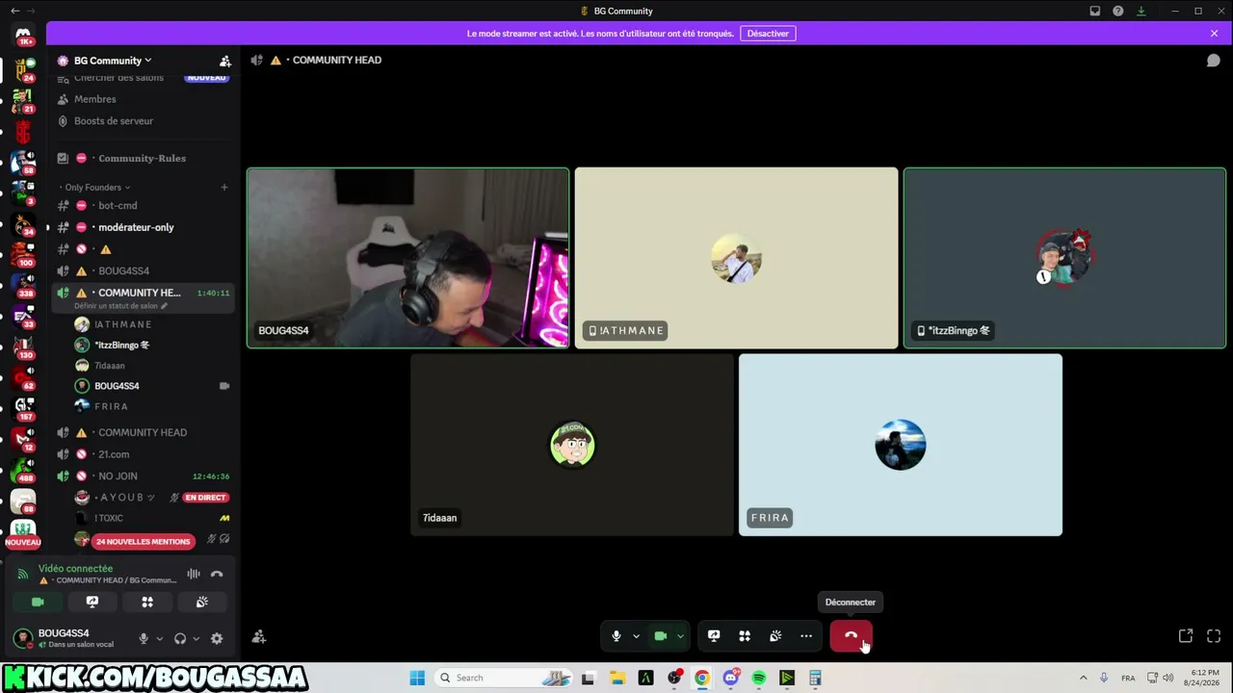Screen dimensions: 1233x693
Task: Open Google Chrome from the taskbar
Action: click(x=702, y=678)
